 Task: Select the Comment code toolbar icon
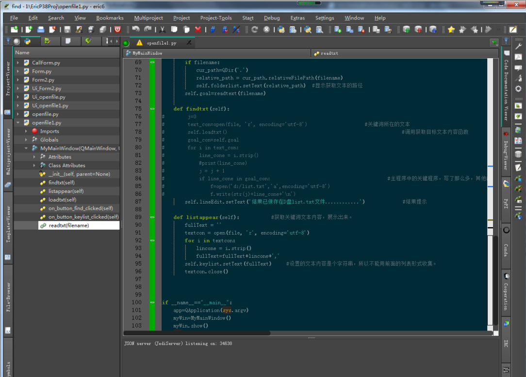click(x=212, y=30)
